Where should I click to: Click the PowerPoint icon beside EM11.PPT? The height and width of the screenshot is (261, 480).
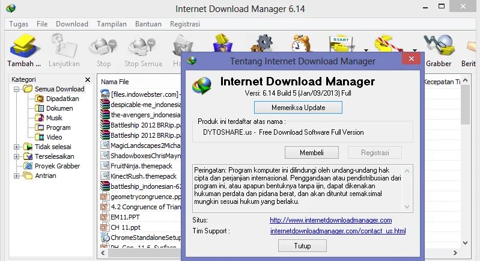pos(105,217)
